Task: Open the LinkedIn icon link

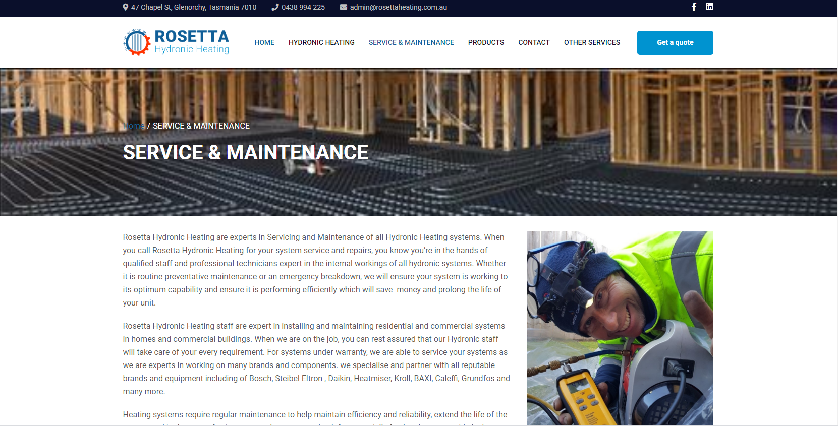Action: point(709,7)
